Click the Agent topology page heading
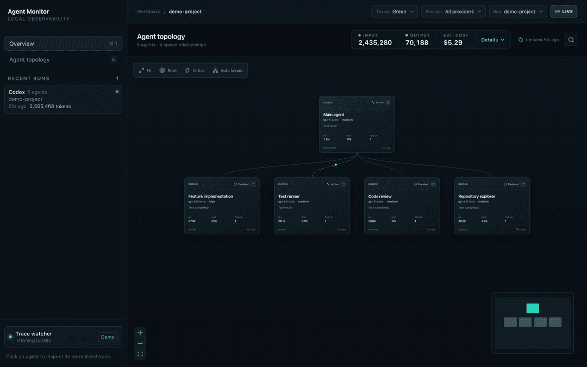This screenshot has width=587, height=367. 161,37
